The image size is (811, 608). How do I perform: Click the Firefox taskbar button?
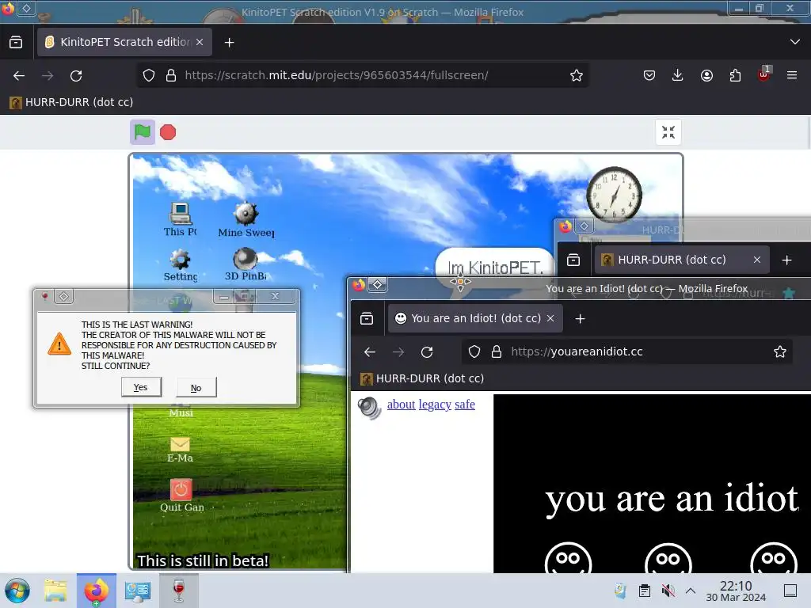coord(96,591)
